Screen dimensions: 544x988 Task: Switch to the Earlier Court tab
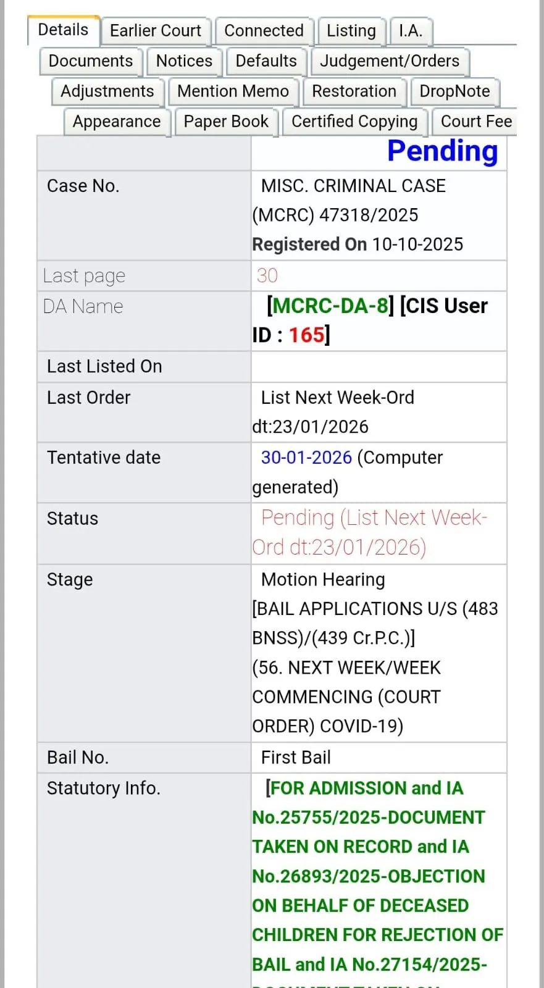155,31
